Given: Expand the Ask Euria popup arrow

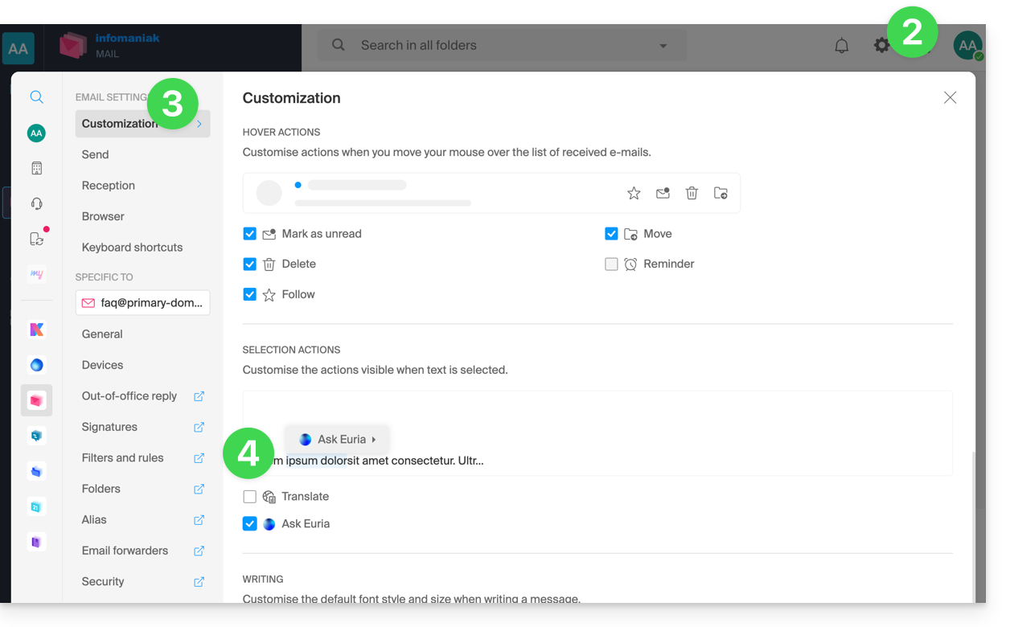Looking at the screenshot, I should click(x=374, y=440).
